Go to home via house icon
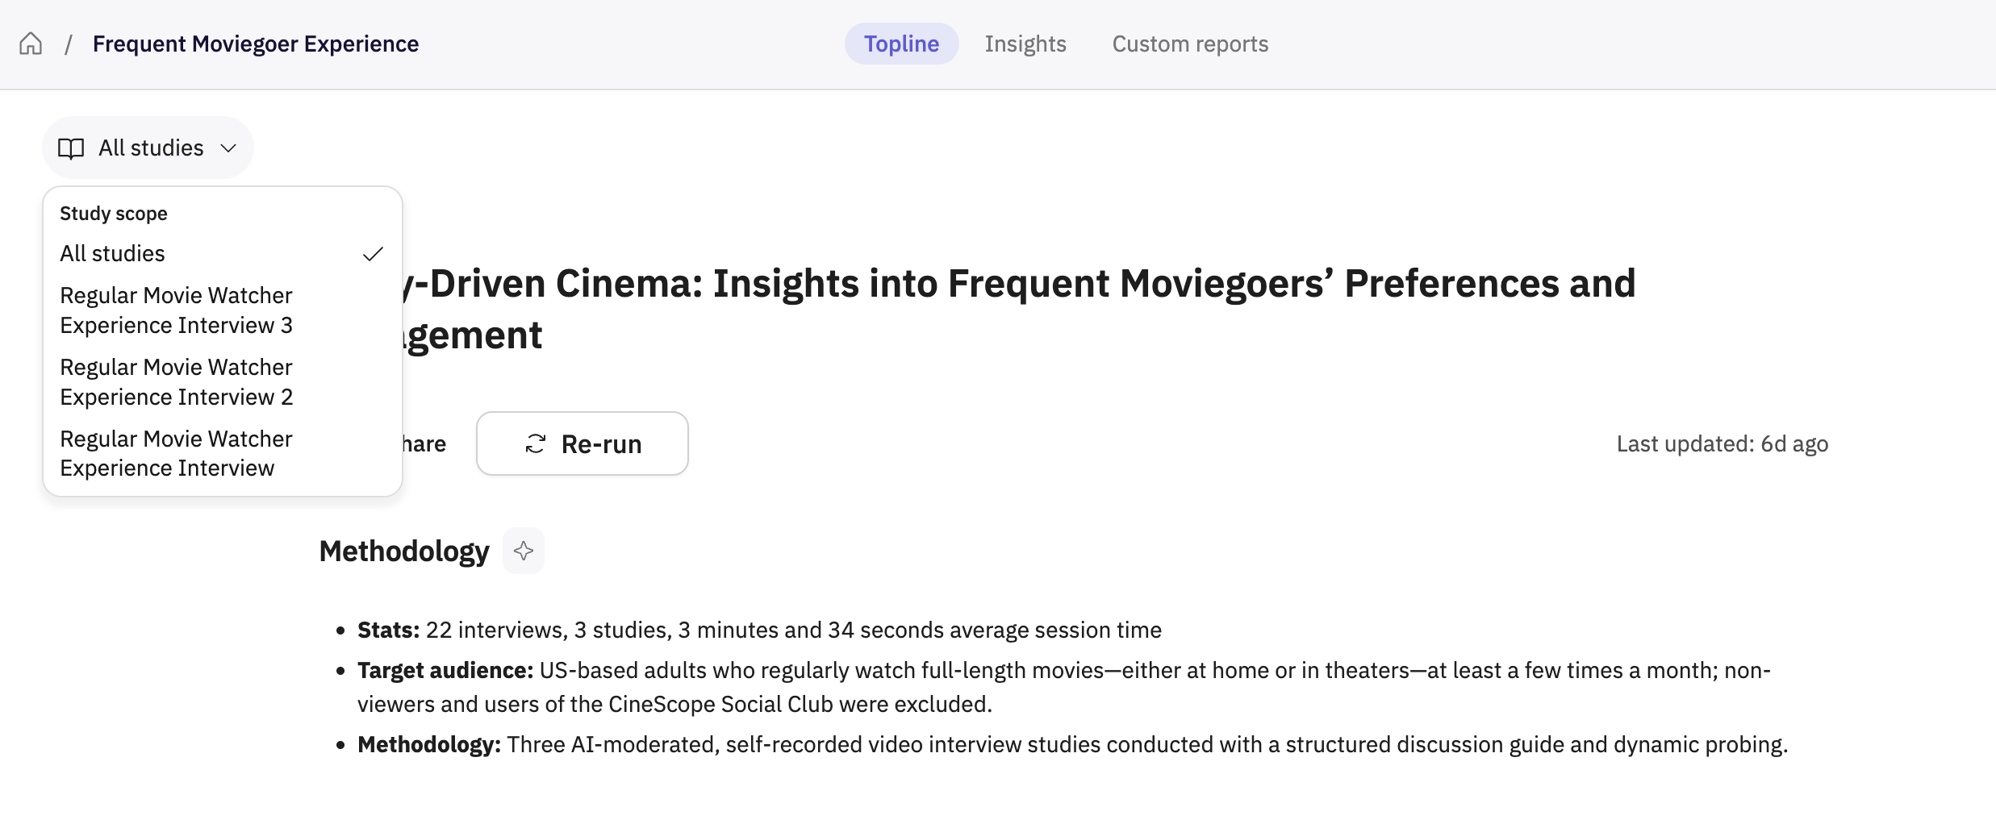The height and width of the screenshot is (824, 1996). tap(31, 44)
